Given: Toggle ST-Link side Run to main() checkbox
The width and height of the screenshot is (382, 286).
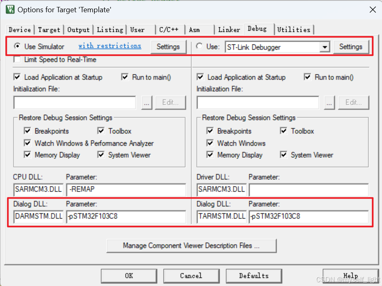Looking at the screenshot, I should pyautogui.click(x=308, y=78).
